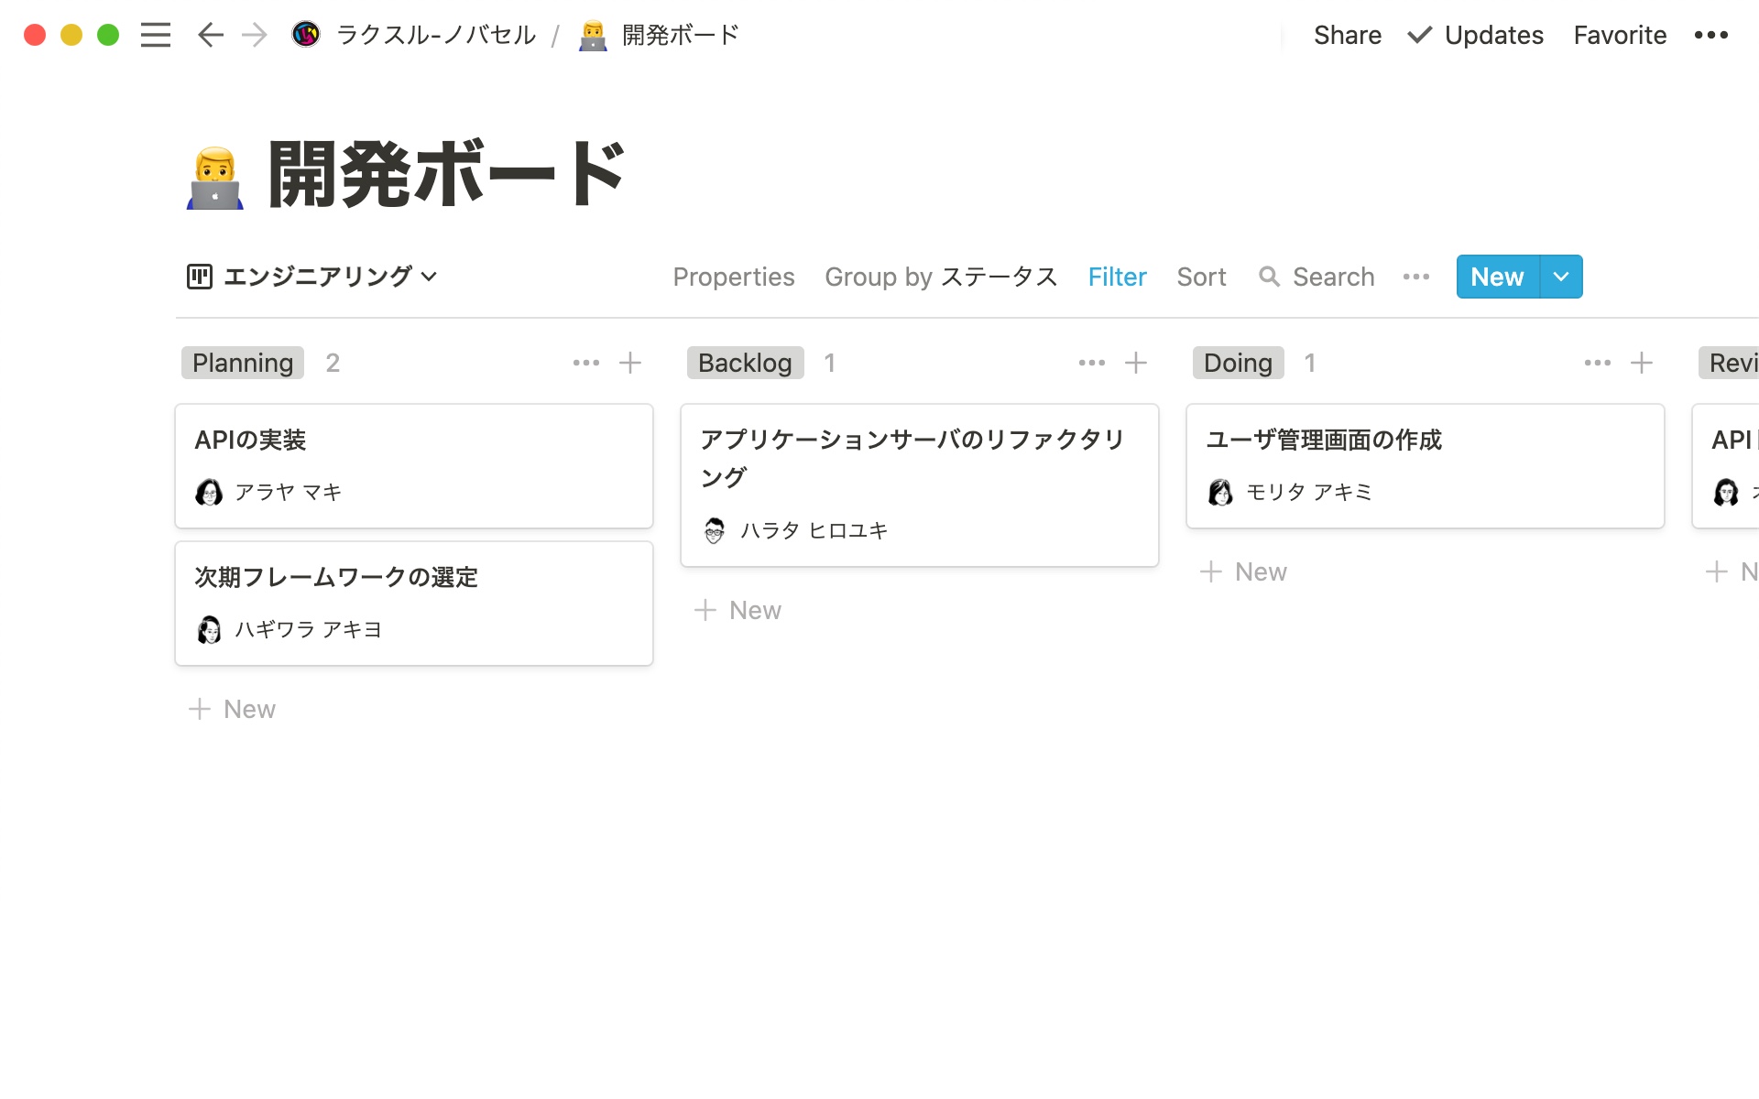The width and height of the screenshot is (1759, 1099).
Task: Add card with Doing plus icon
Action: 1642,363
